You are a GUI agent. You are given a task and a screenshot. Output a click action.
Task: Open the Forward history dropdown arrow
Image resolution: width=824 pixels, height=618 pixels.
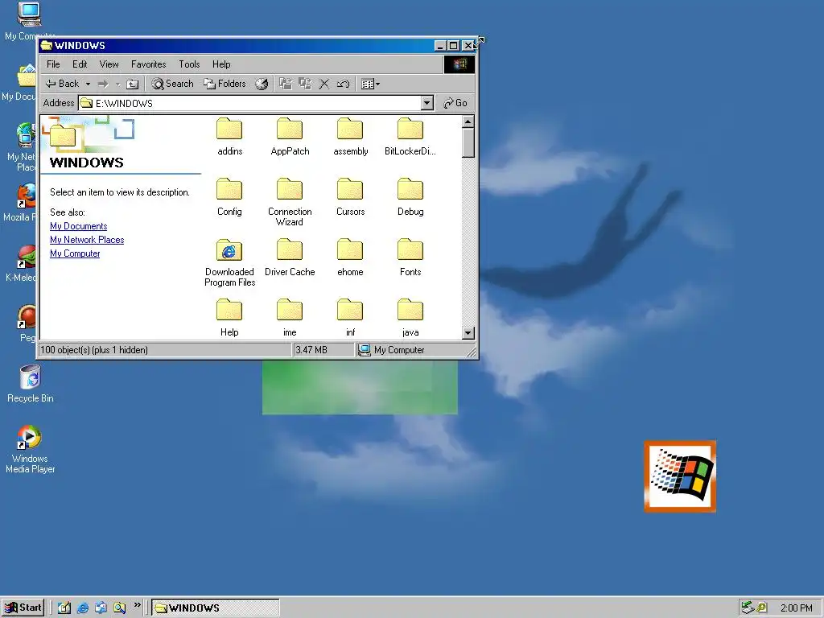click(x=117, y=84)
